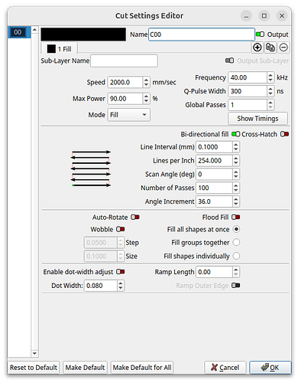This screenshot has height=383, width=298.
Task: Click the Scan Angle value field
Action: pyautogui.click(x=214, y=174)
